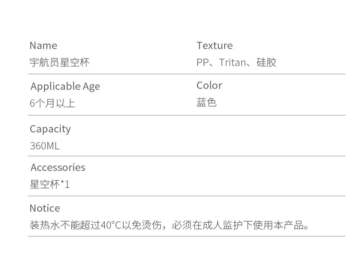
Task: Click the Texture heading
Action: [215, 45]
